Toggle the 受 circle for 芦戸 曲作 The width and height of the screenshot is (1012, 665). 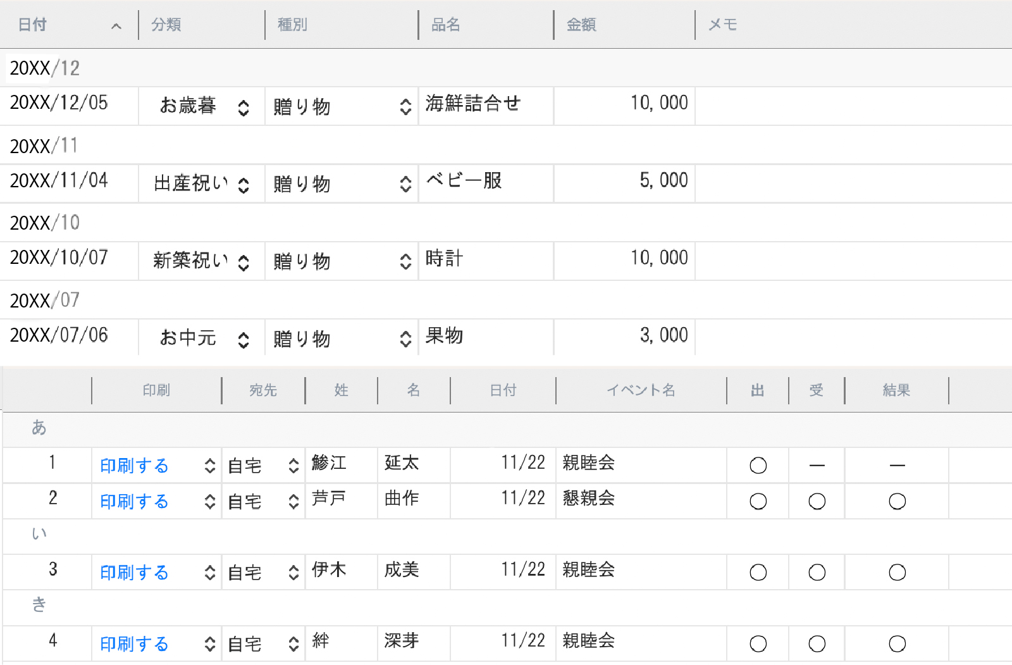817,502
